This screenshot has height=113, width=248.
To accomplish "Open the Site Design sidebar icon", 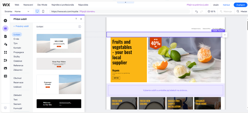I will tap(5, 44).
